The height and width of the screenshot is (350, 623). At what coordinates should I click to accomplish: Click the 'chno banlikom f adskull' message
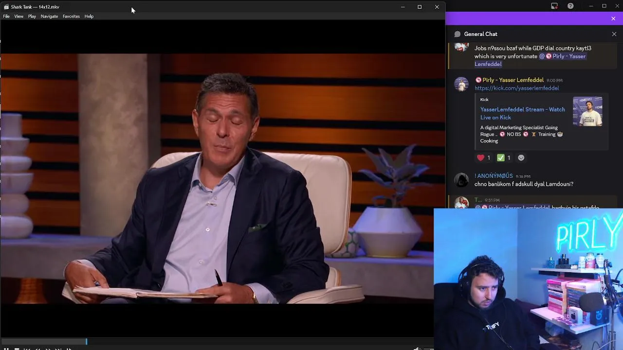[x=524, y=184]
